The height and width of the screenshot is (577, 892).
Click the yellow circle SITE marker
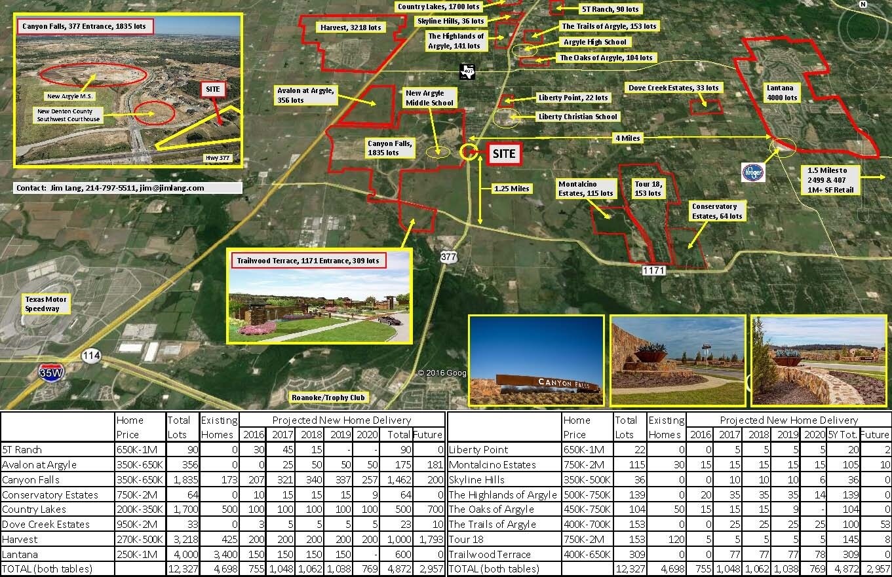467,152
